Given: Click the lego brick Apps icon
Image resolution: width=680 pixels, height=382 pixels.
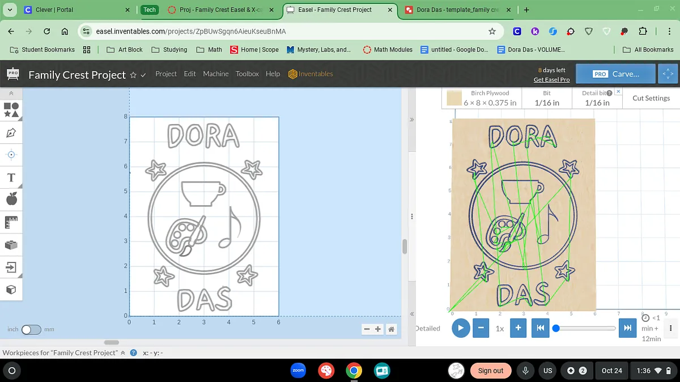Looking at the screenshot, I should (x=11, y=245).
